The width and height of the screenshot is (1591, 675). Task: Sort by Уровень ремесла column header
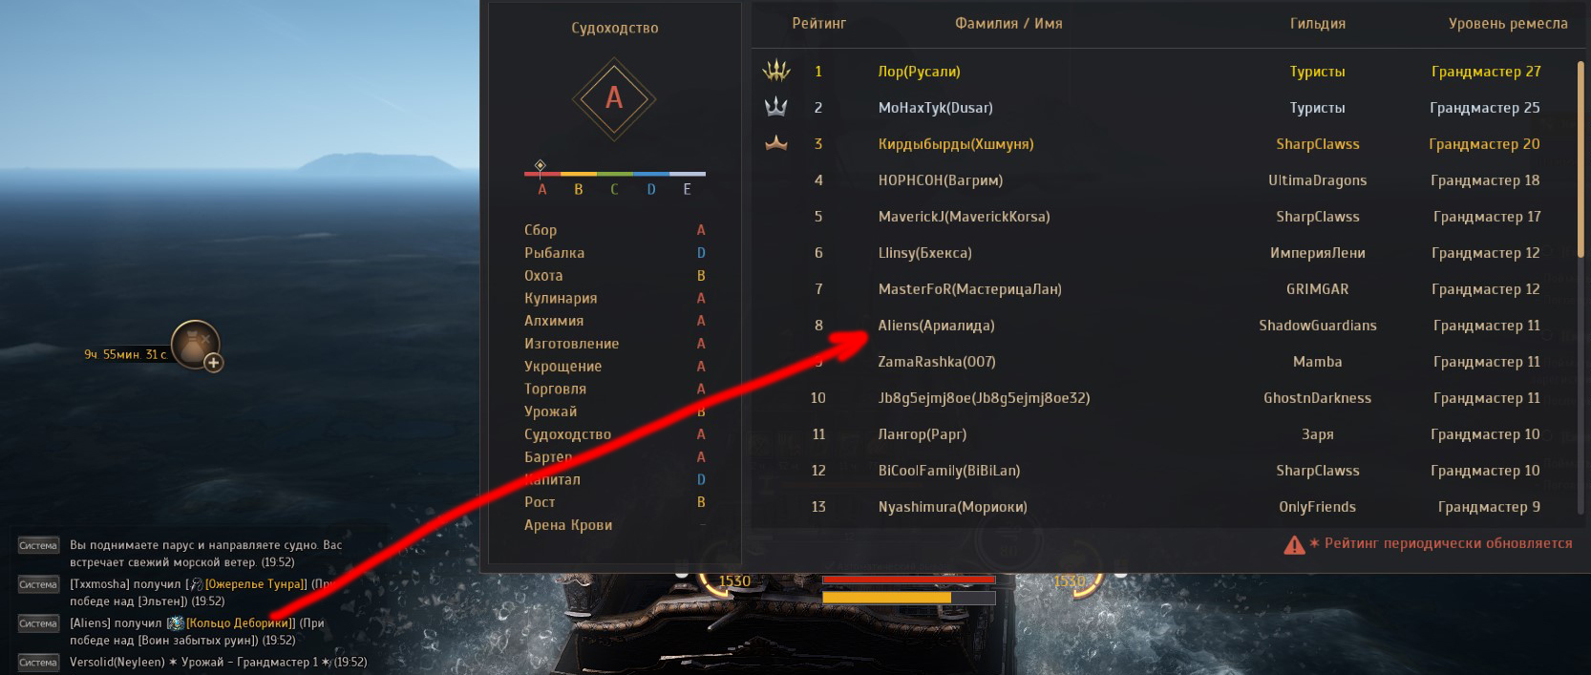click(x=1508, y=24)
